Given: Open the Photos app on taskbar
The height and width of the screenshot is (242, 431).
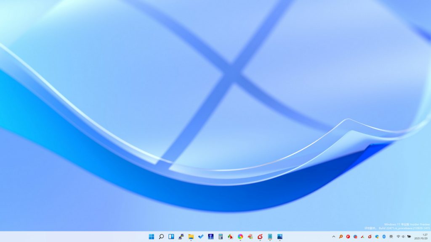Looking at the screenshot, I should coord(279,237).
